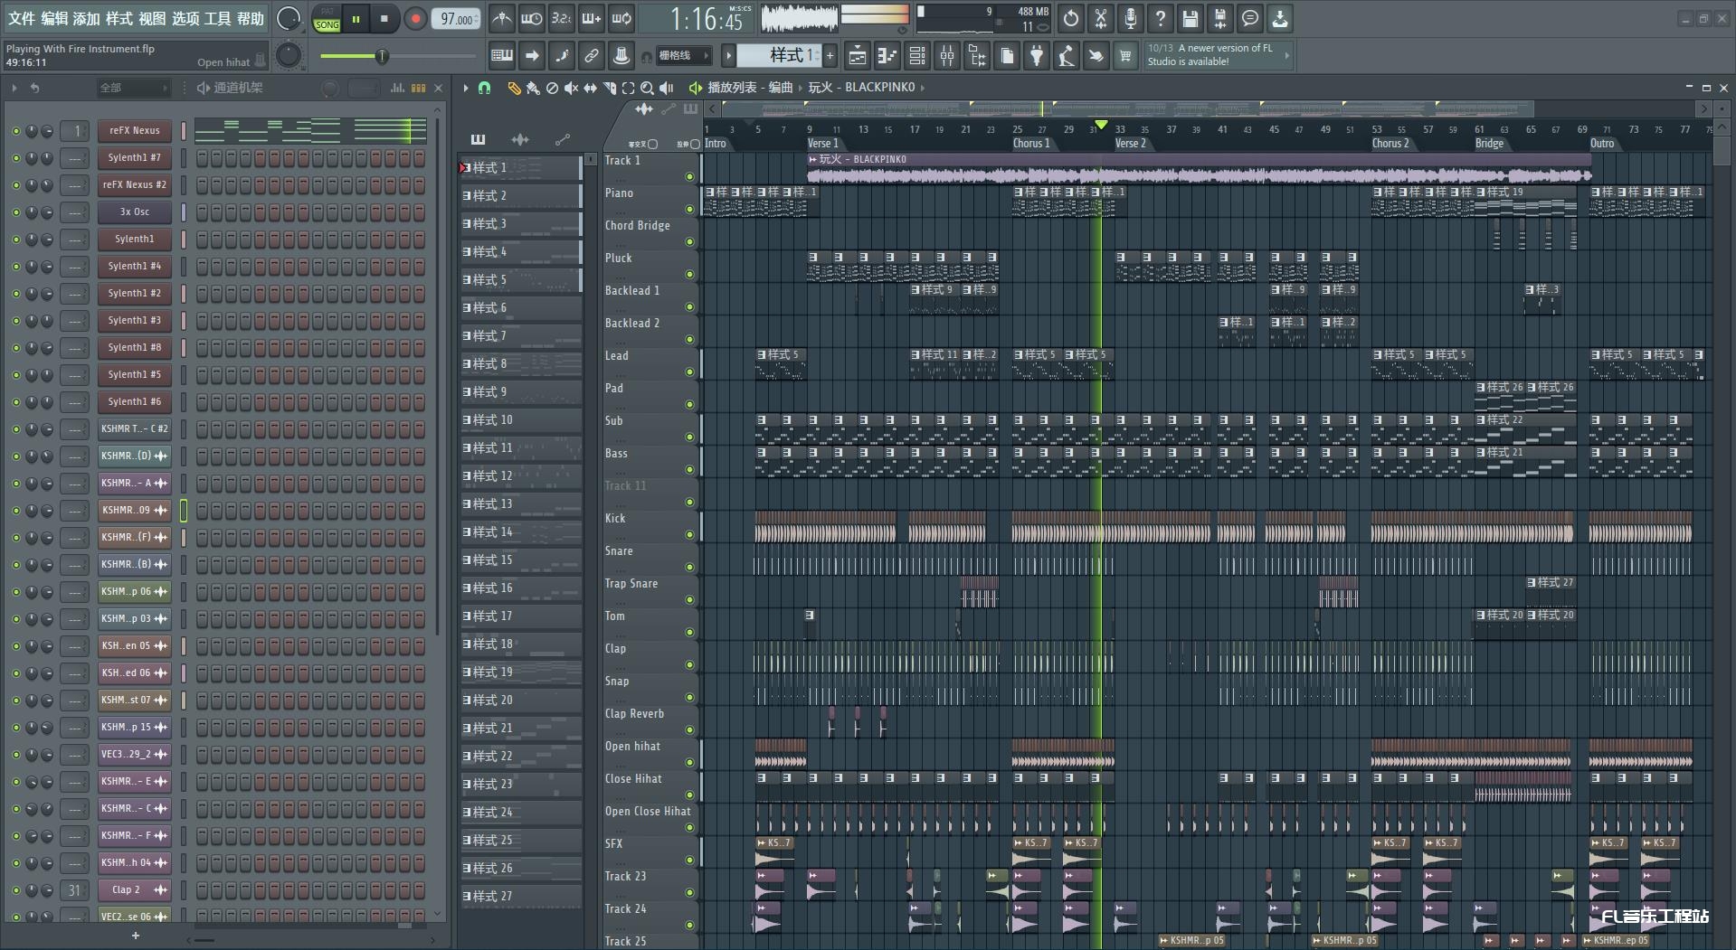
Task: Open the tempo tapper reset icon
Action: click(x=1071, y=18)
